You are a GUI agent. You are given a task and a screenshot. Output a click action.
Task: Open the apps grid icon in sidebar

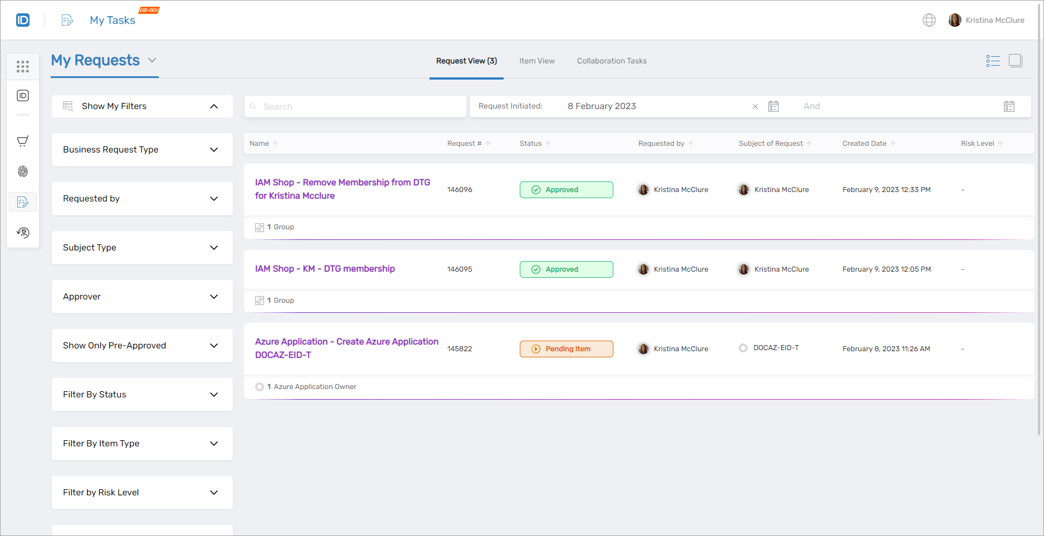(23, 66)
